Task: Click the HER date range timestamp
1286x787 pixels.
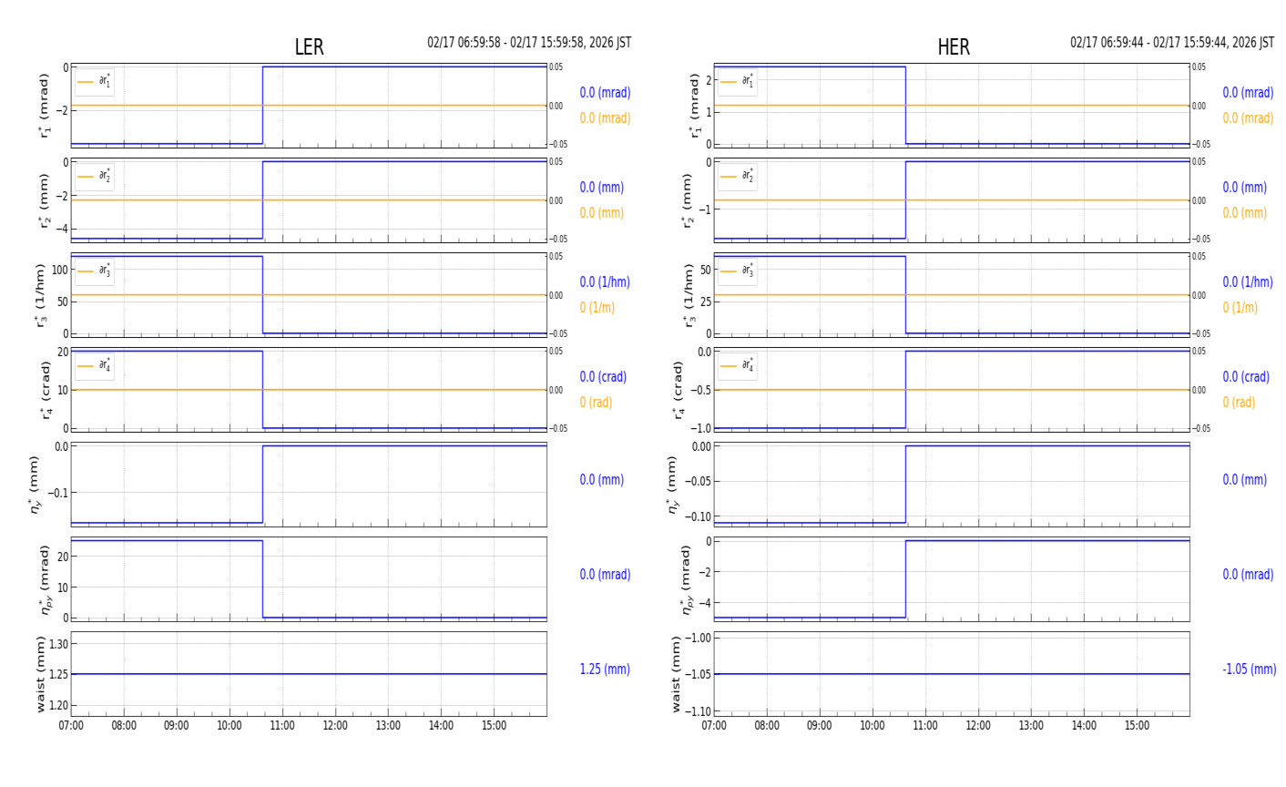Action: pos(1171,43)
